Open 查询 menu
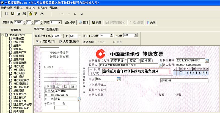 (31, 8)
